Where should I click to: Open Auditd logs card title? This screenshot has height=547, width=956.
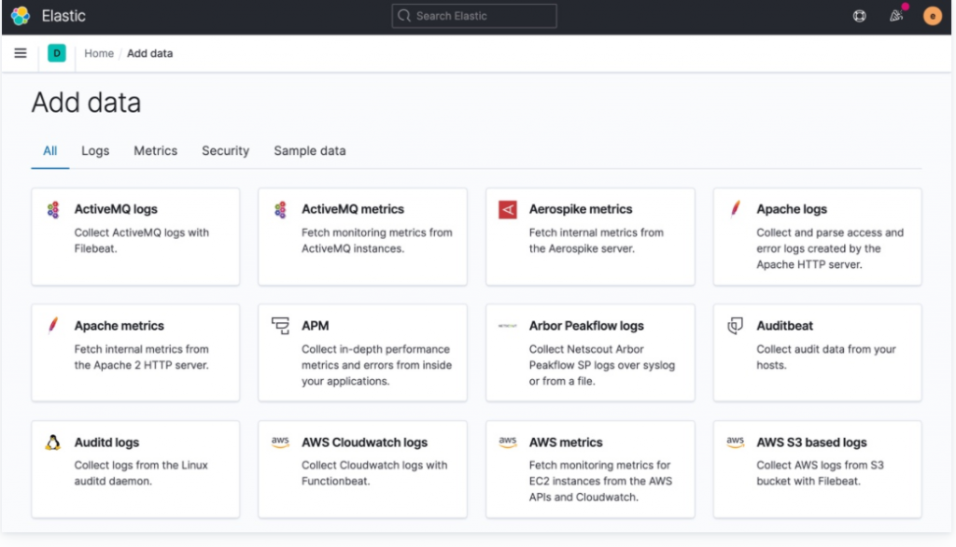point(106,442)
